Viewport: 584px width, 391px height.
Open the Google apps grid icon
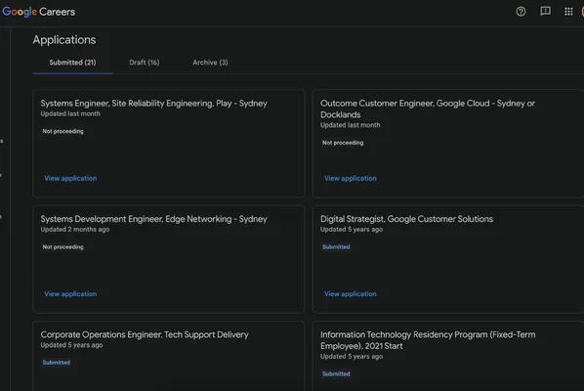[568, 12]
